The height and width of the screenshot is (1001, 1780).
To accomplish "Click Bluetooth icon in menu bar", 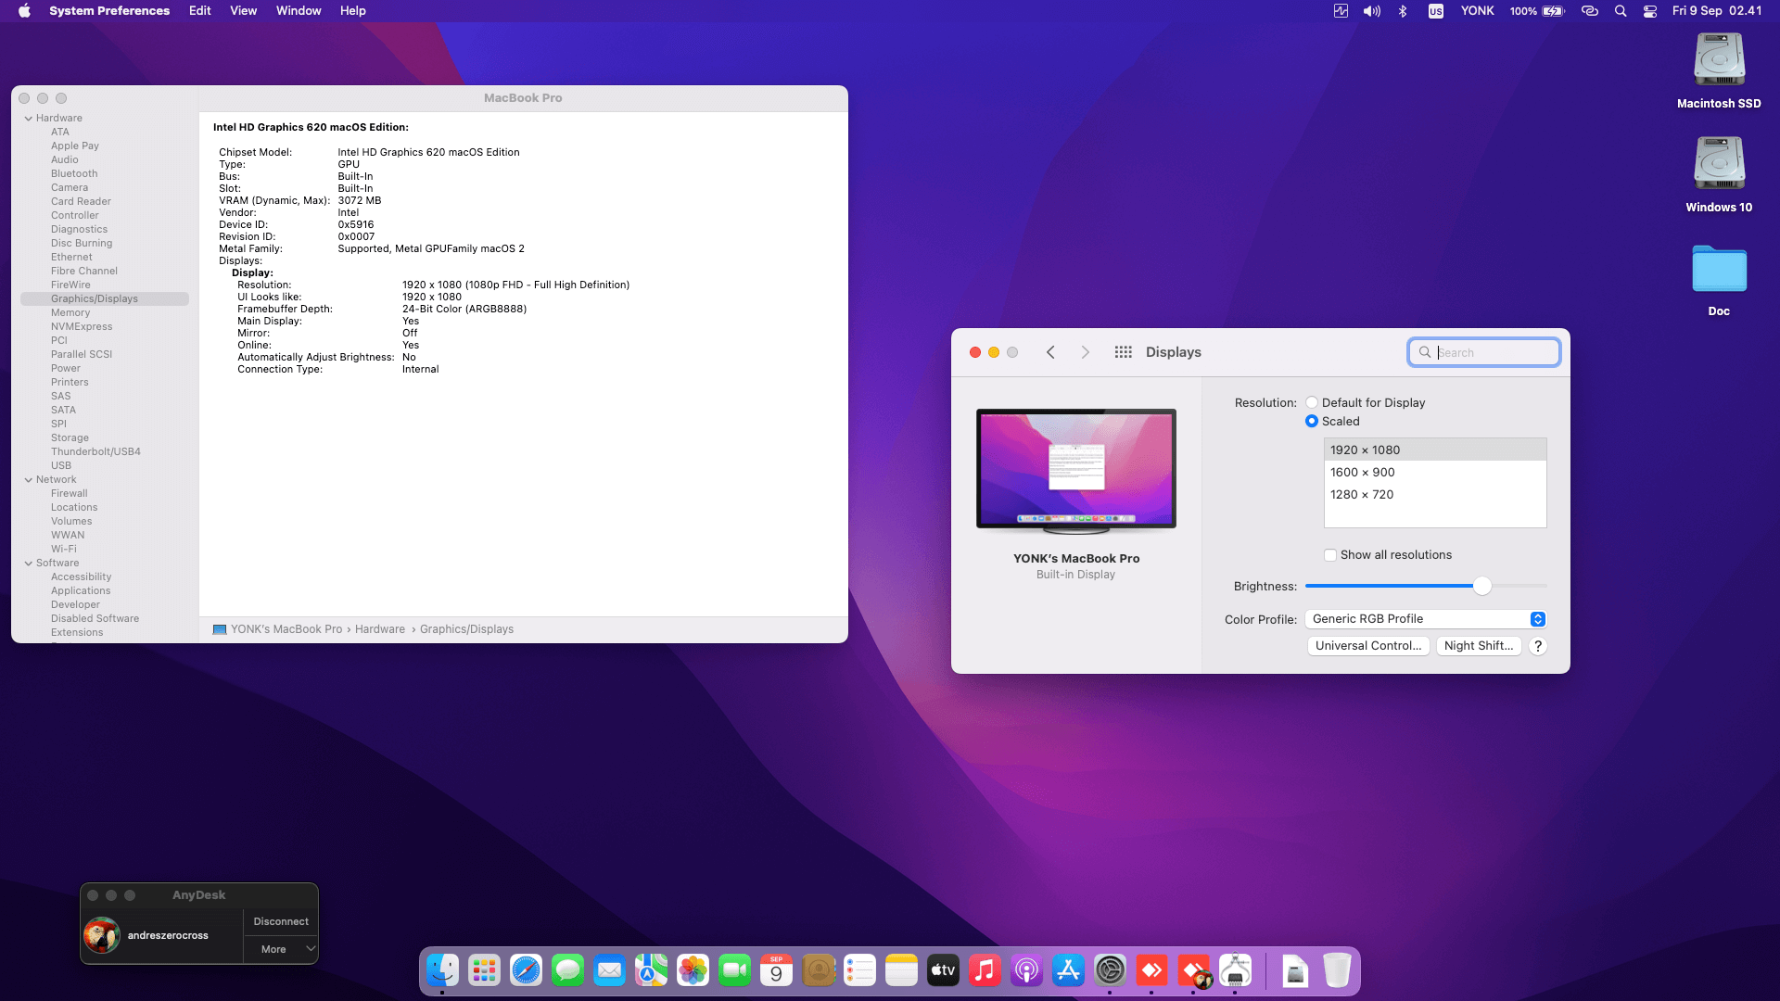I will click(x=1403, y=11).
